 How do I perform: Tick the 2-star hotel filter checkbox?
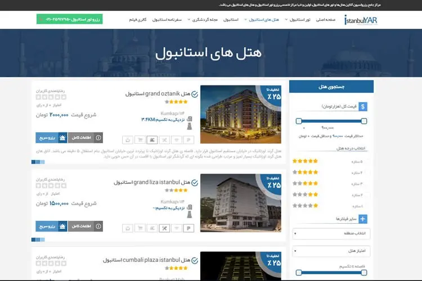pos(367,195)
